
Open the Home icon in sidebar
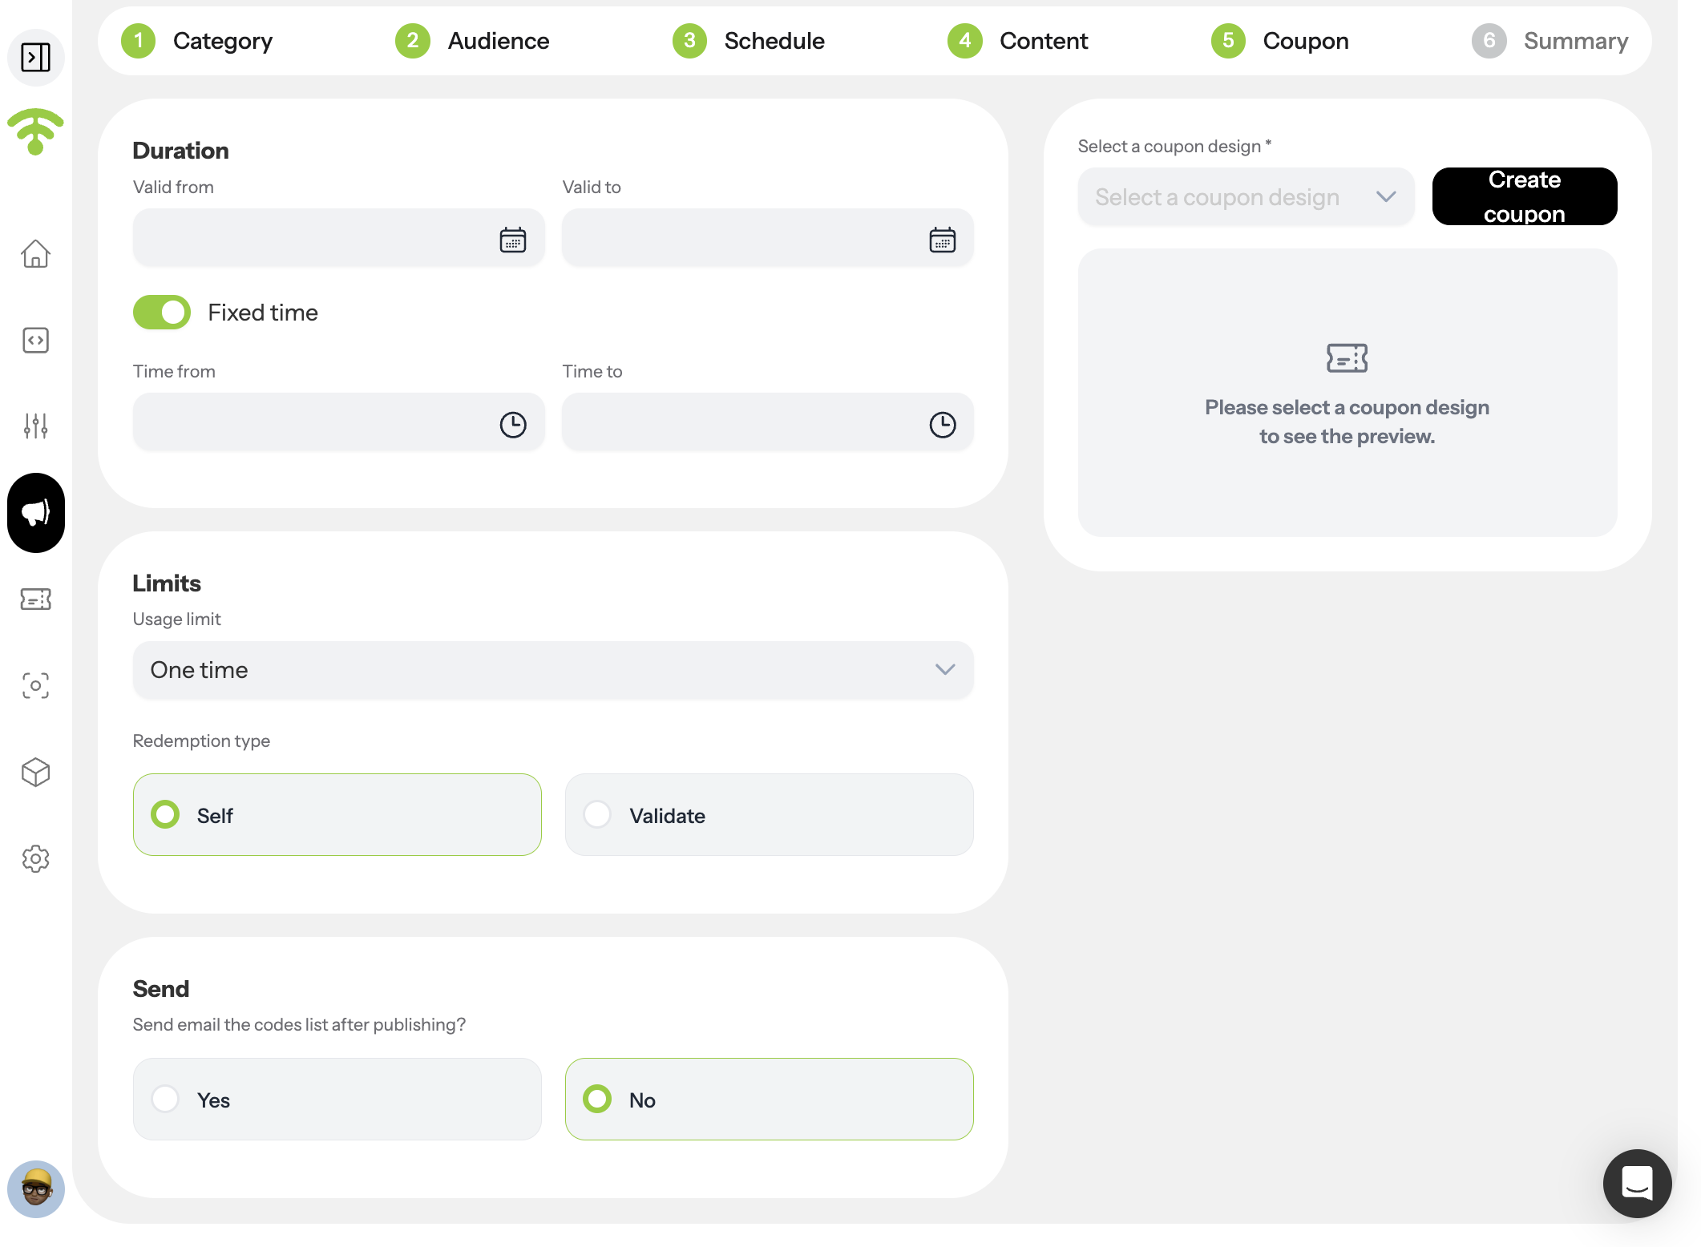coord(35,254)
